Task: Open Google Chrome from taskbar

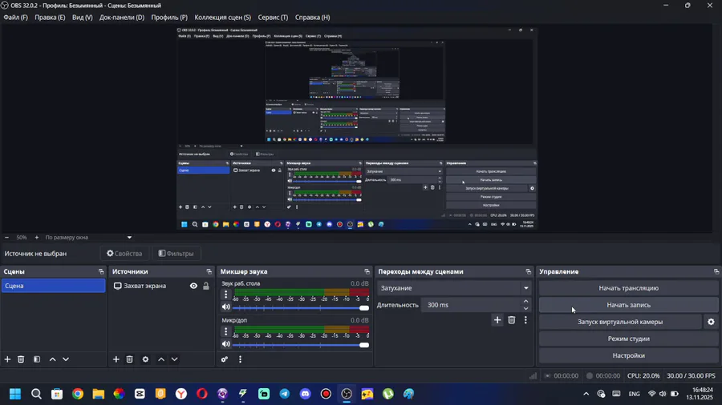Action: click(77, 394)
